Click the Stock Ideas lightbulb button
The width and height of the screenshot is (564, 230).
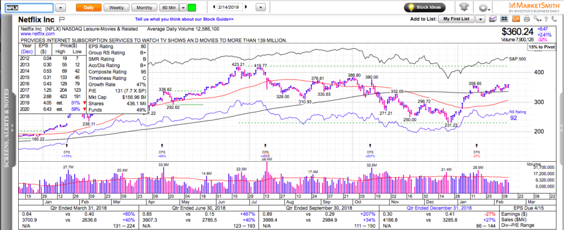pyautogui.click(x=425, y=7)
